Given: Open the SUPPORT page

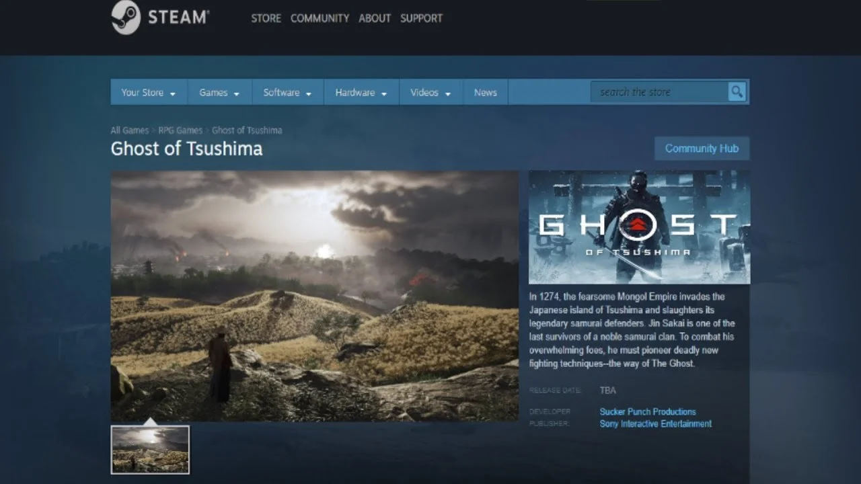Looking at the screenshot, I should pos(421,18).
